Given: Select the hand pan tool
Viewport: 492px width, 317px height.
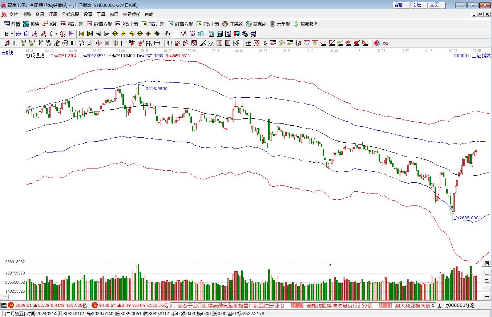Looking at the screenshot, I should (x=167, y=34).
